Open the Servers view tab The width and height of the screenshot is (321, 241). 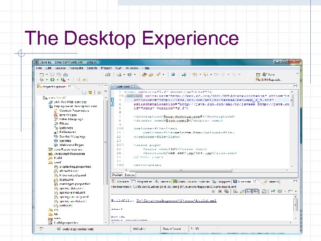point(163,182)
